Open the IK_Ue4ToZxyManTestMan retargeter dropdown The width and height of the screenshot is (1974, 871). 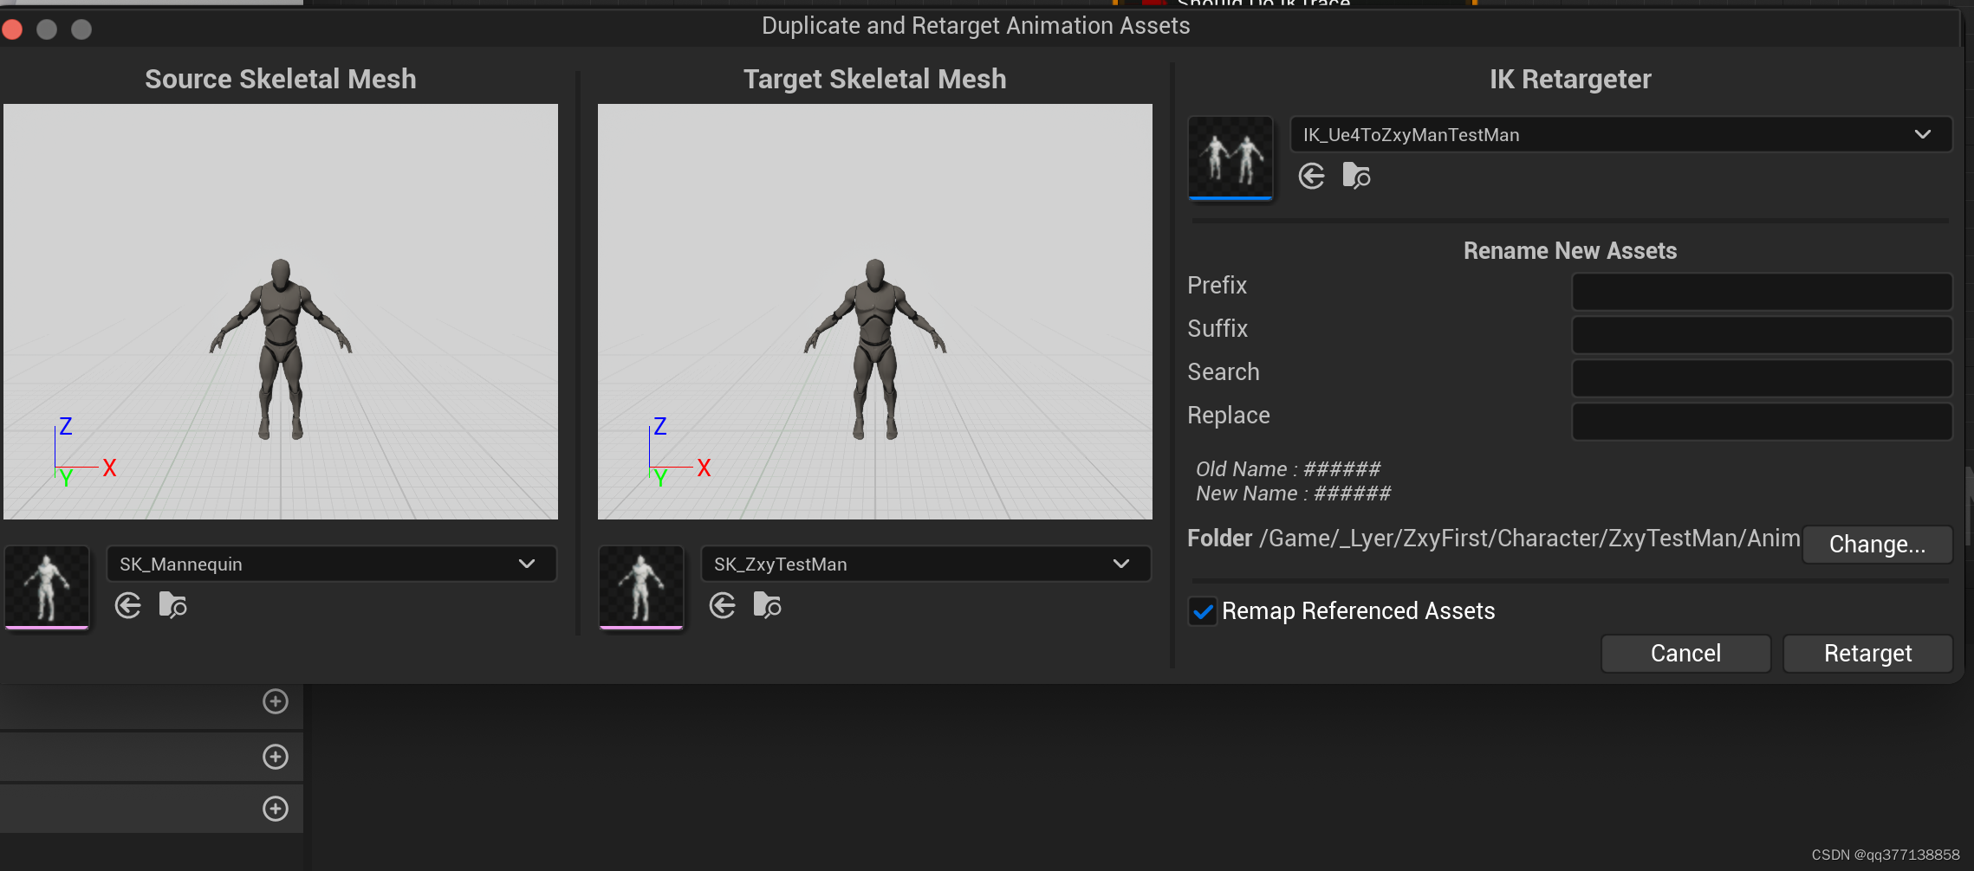tap(1620, 134)
